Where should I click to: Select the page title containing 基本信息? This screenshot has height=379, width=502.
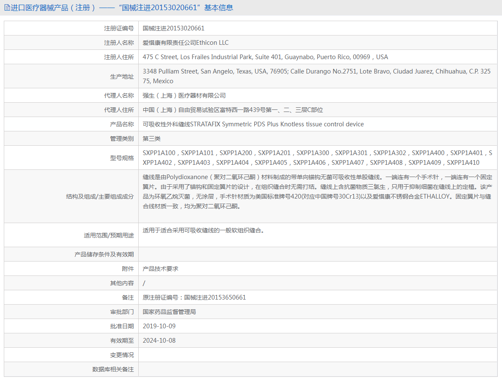pos(122,8)
